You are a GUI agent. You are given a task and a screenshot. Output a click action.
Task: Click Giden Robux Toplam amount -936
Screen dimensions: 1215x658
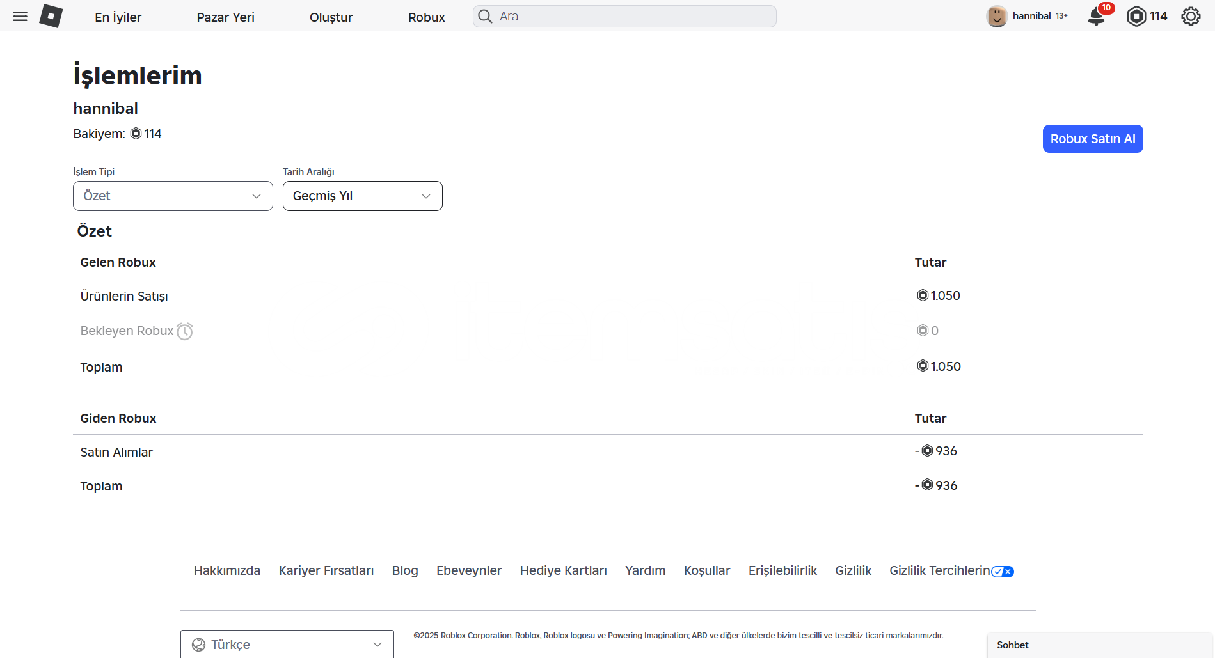click(x=936, y=485)
